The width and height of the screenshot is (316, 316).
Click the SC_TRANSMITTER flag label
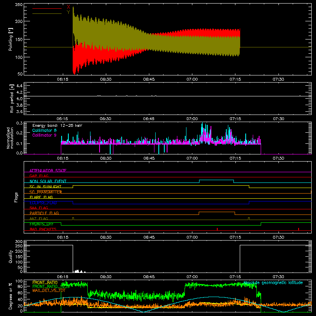pyautogui.click(x=45, y=192)
